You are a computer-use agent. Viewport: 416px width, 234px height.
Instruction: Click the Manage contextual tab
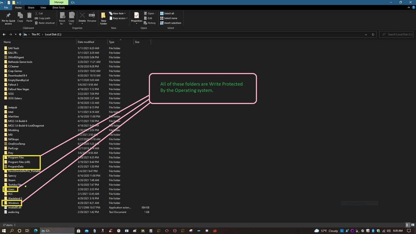59,2
